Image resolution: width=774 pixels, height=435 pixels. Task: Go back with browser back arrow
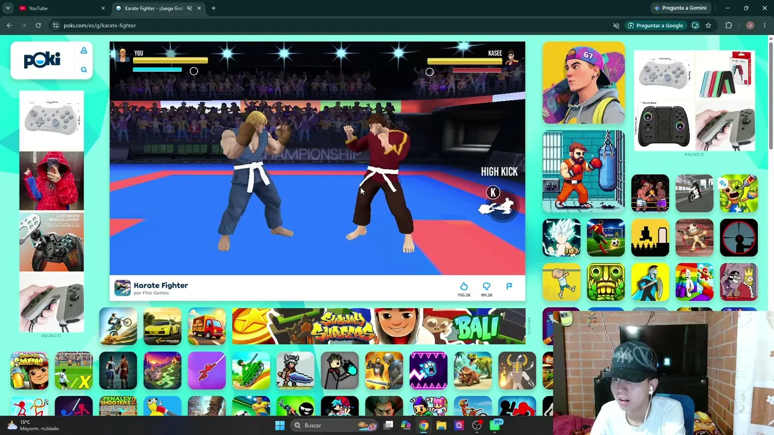(x=9, y=25)
